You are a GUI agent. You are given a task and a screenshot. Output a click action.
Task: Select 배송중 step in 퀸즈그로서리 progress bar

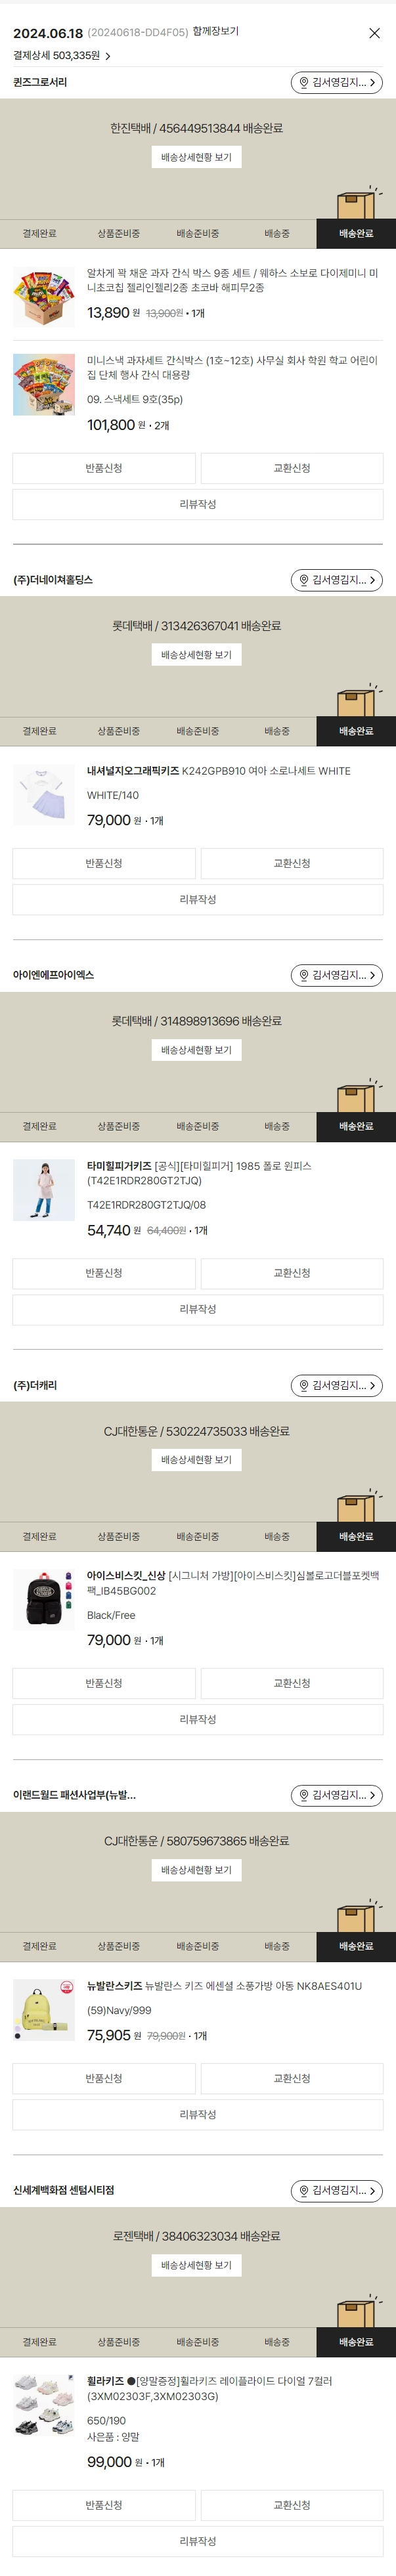pos(277,234)
